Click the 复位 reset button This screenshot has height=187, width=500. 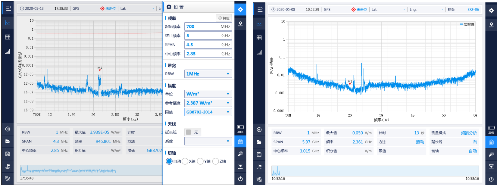point(224,18)
